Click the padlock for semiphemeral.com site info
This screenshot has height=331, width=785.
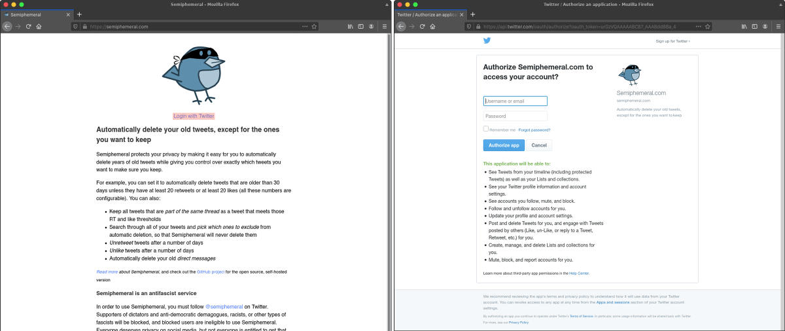84,26
